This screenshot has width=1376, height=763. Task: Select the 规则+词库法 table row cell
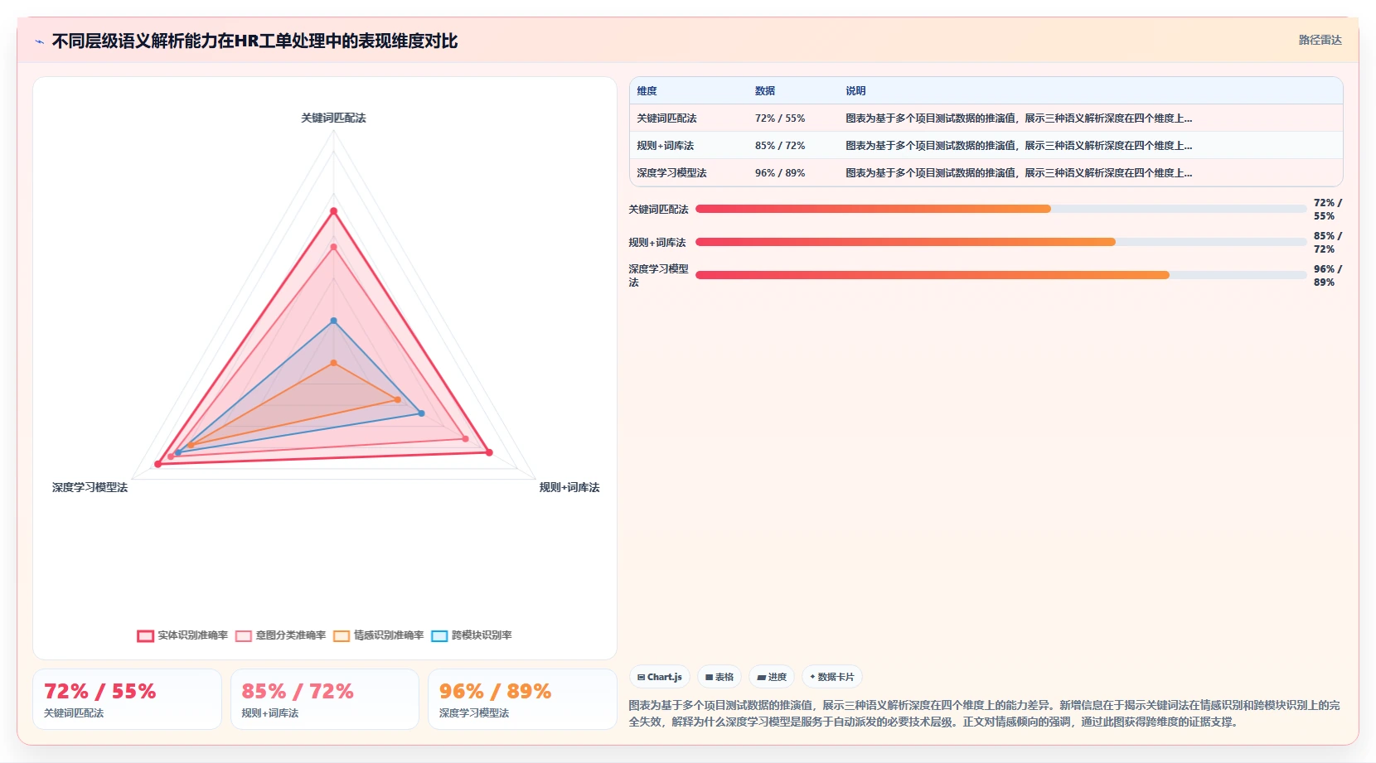(x=665, y=146)
